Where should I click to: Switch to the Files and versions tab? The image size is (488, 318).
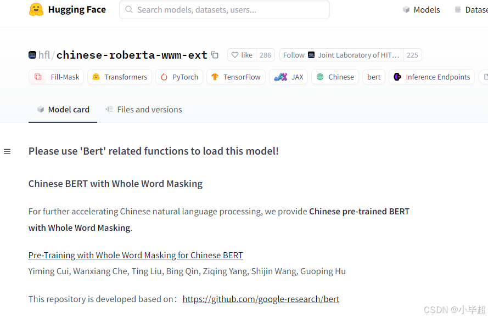(143, 110)
